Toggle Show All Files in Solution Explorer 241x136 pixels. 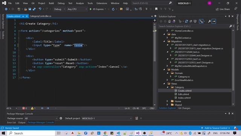coord(195,21)
